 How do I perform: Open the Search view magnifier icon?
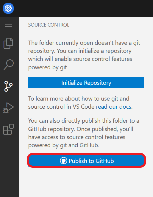(x=9, y=64)
